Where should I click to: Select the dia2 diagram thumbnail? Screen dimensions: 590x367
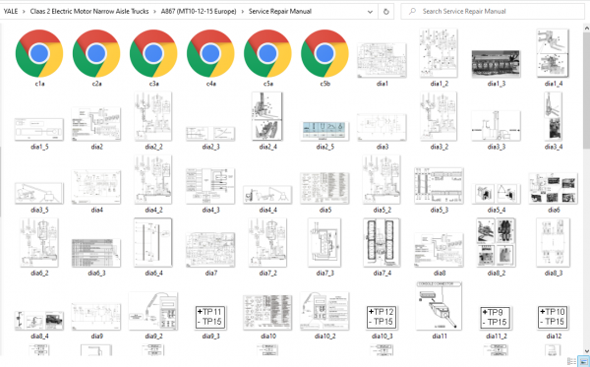coord(96,124)
